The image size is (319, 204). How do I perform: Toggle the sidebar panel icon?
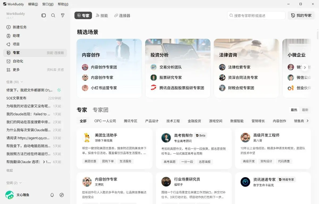44,15
